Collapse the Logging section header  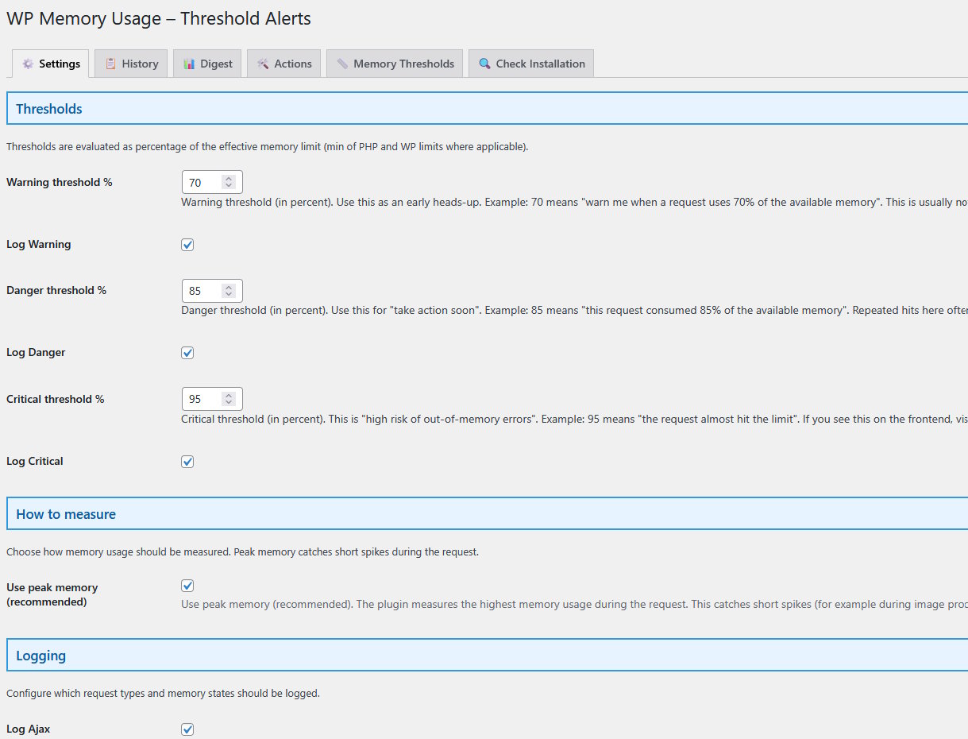coord(40,656)
